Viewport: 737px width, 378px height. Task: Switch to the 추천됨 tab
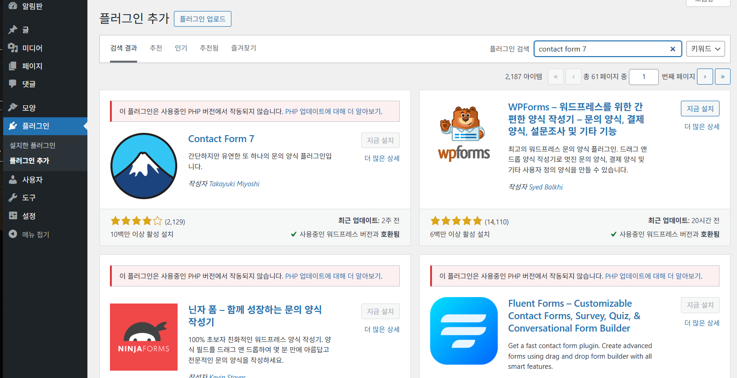pos(209,48)
